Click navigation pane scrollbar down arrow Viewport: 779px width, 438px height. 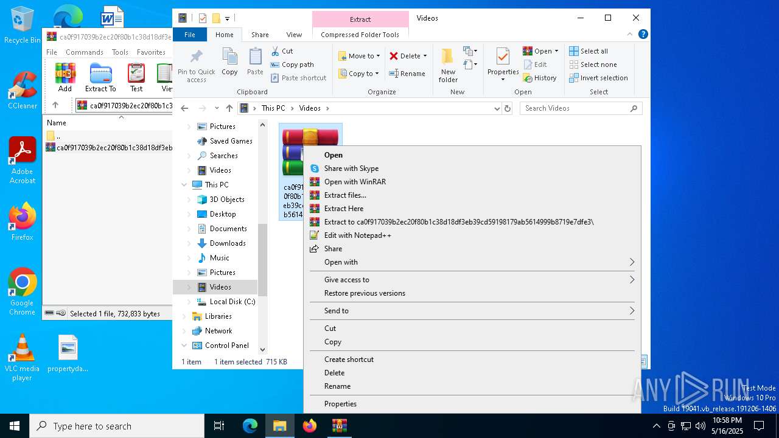pos(263,349)
